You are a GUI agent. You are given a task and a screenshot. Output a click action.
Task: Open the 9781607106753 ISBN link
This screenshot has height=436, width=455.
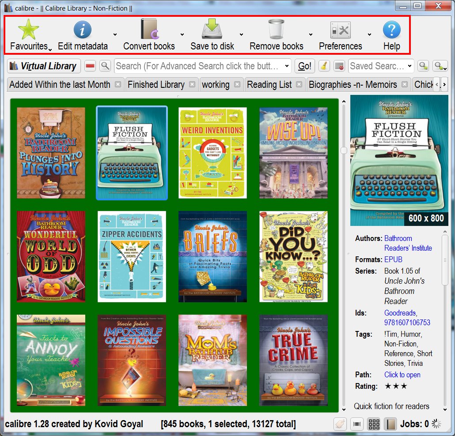pos(407,323)
